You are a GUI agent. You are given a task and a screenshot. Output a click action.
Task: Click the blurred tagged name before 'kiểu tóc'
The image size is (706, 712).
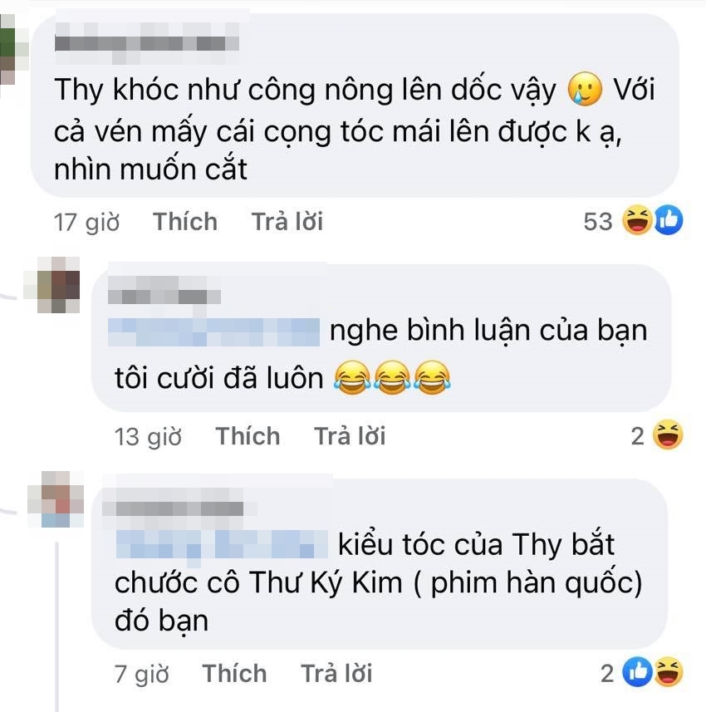coord(222,544)
